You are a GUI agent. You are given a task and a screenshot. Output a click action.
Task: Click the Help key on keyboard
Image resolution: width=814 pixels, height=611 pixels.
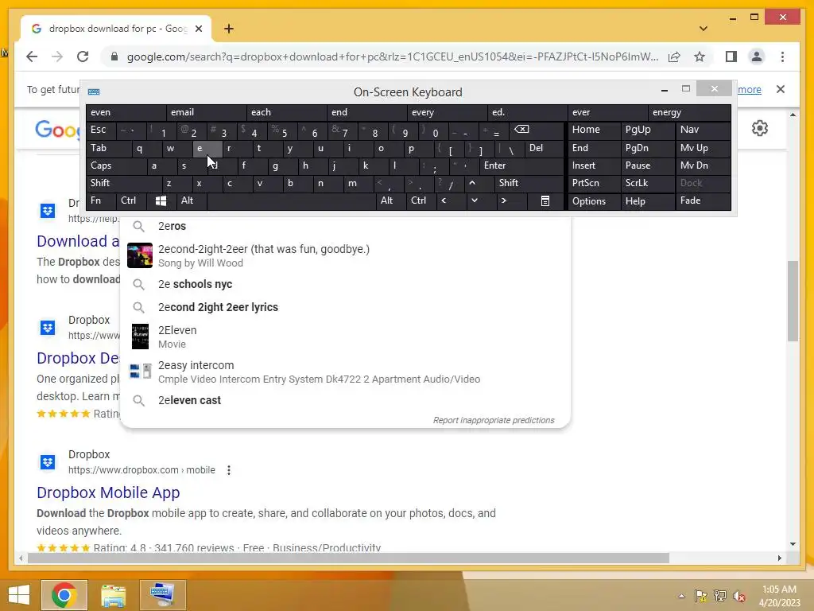[648, 200]
